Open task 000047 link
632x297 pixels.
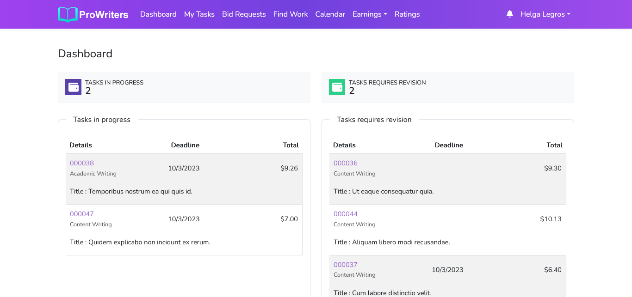(82, 214)
